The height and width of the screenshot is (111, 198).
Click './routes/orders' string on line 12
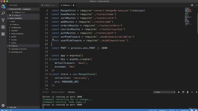coord(107,26)
